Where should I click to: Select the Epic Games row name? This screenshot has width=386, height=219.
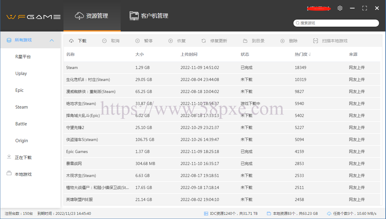click(x=77, y=151)
